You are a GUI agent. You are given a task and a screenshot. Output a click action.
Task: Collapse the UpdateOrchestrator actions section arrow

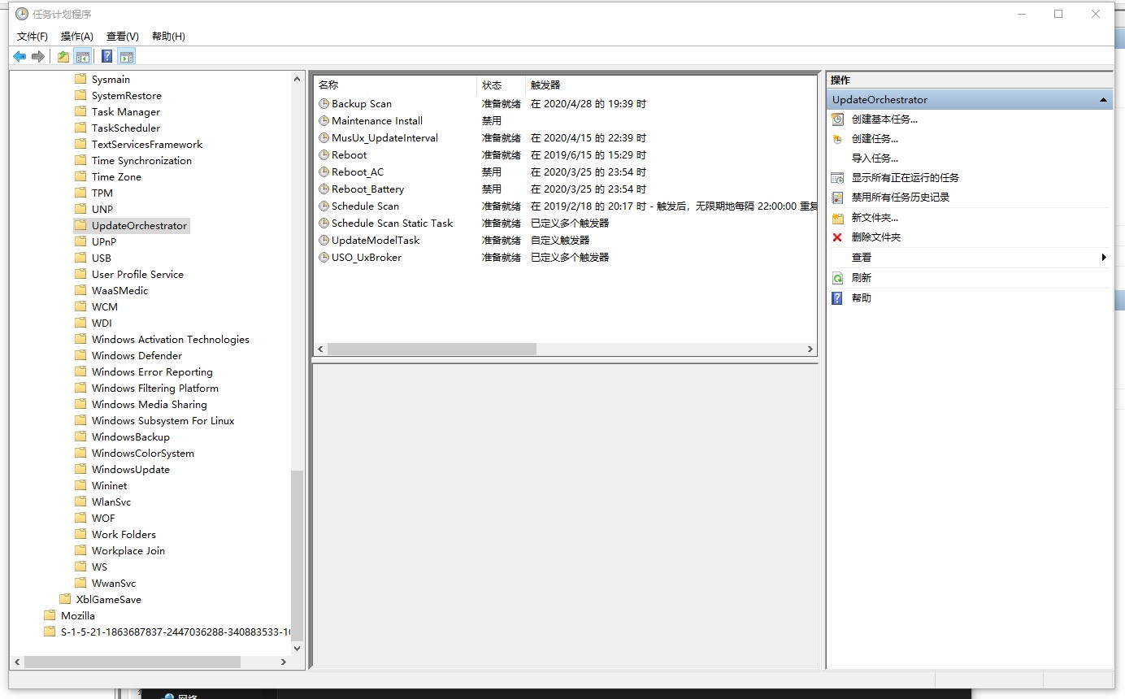tap(1104, 100)
